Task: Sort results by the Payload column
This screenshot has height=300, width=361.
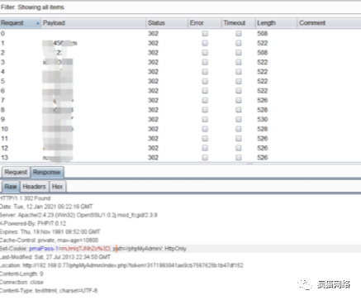Action: (93, 23)
